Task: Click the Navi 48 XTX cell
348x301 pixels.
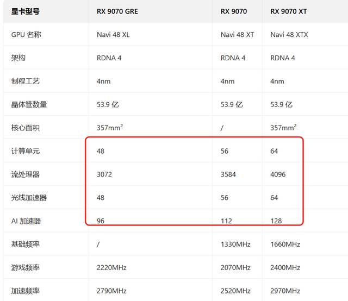Action: pyautogui.click(x=289, y=35)
